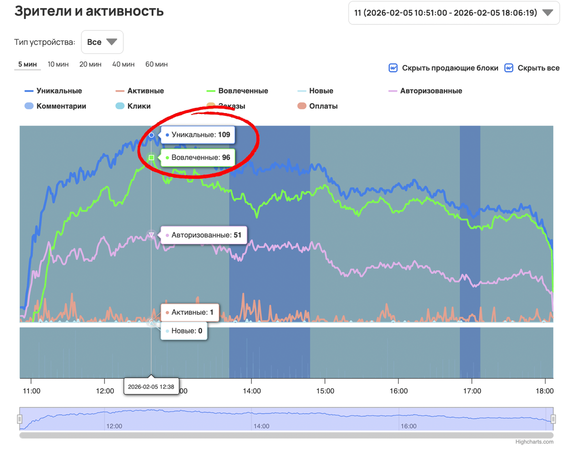
Task: Toggle the Авторизованные legend line icon
Action: coord(393,91)
